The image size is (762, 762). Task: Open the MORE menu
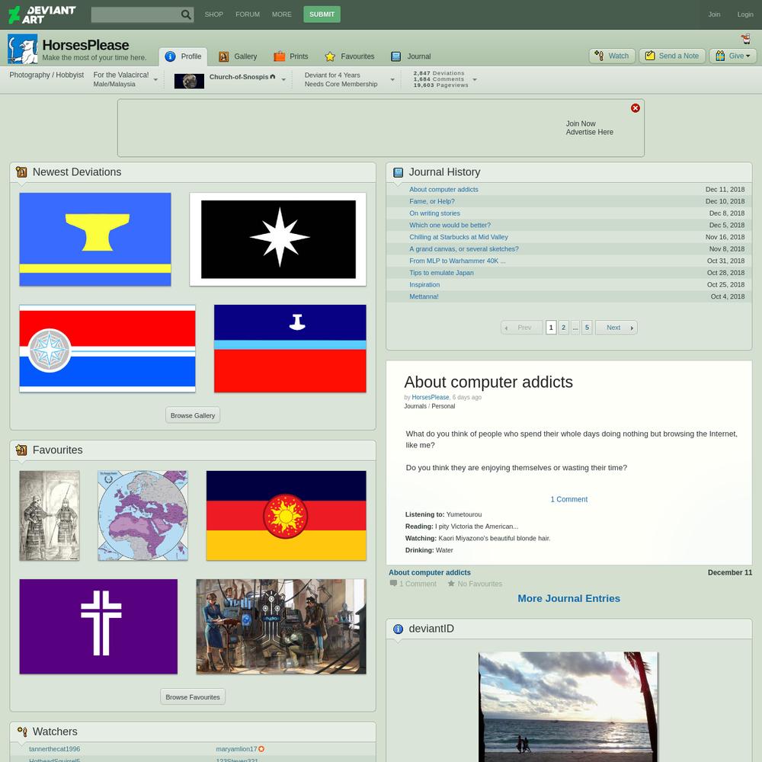coord(281,14)
